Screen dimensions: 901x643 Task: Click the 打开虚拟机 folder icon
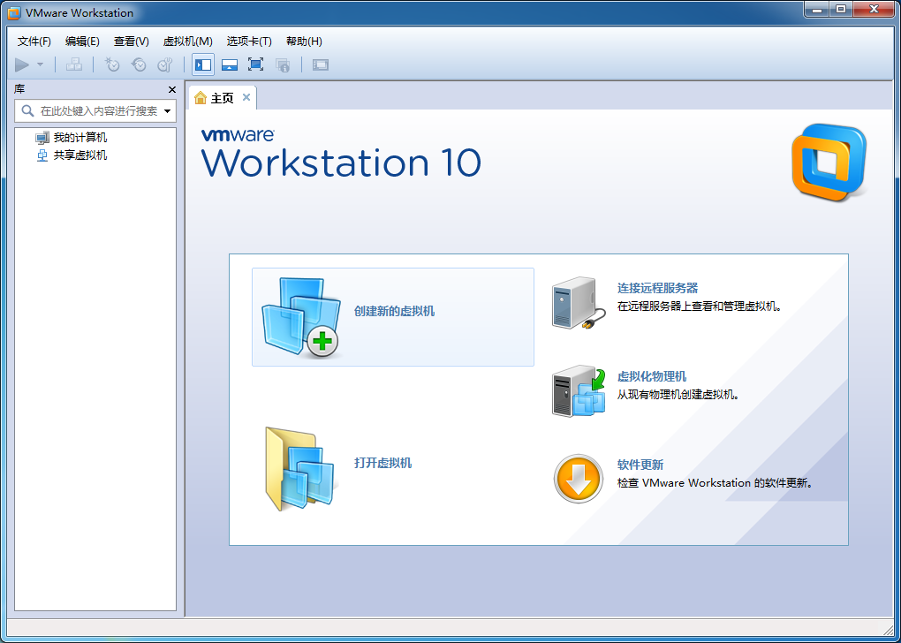coord(300,468)
